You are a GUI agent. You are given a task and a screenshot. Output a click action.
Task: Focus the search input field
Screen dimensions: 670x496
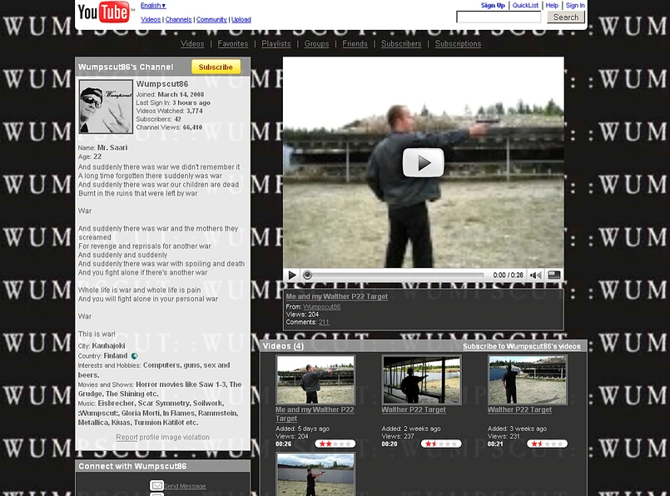tap(499, 17)
